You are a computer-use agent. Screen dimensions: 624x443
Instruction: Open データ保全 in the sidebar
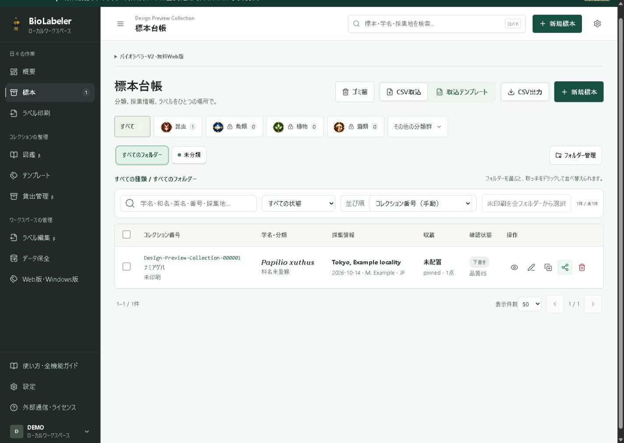pos(50,258)
